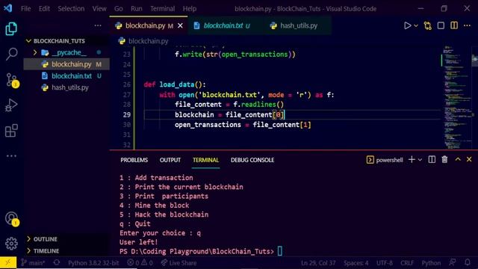This screenshot has width=478, height=269.
Task: Open the feedback icon in status bar
Action: [x=453, y=262]
